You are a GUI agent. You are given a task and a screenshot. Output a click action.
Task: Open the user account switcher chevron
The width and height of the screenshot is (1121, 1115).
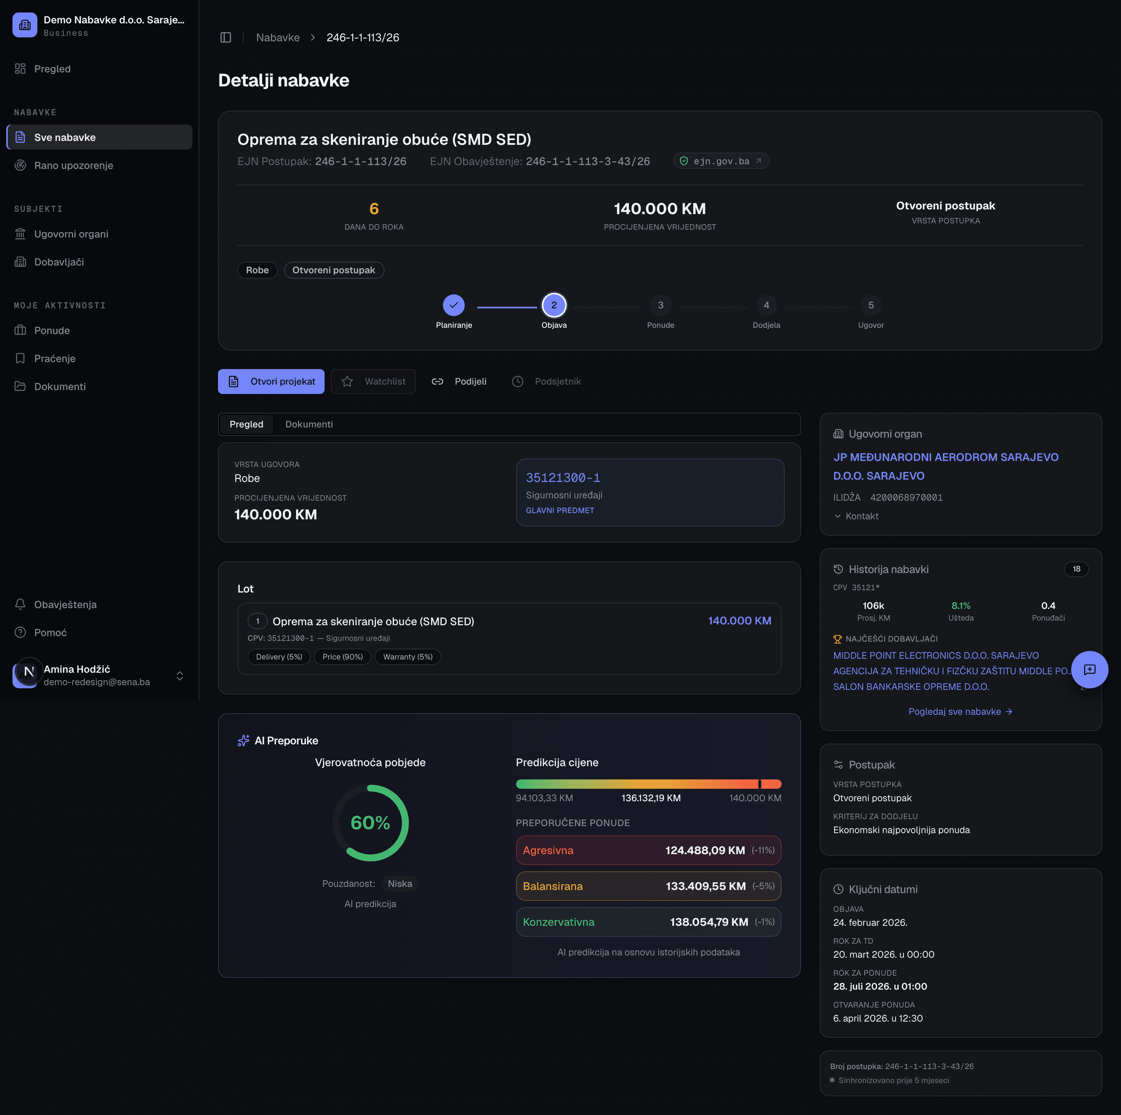click(x=180, y=675)
